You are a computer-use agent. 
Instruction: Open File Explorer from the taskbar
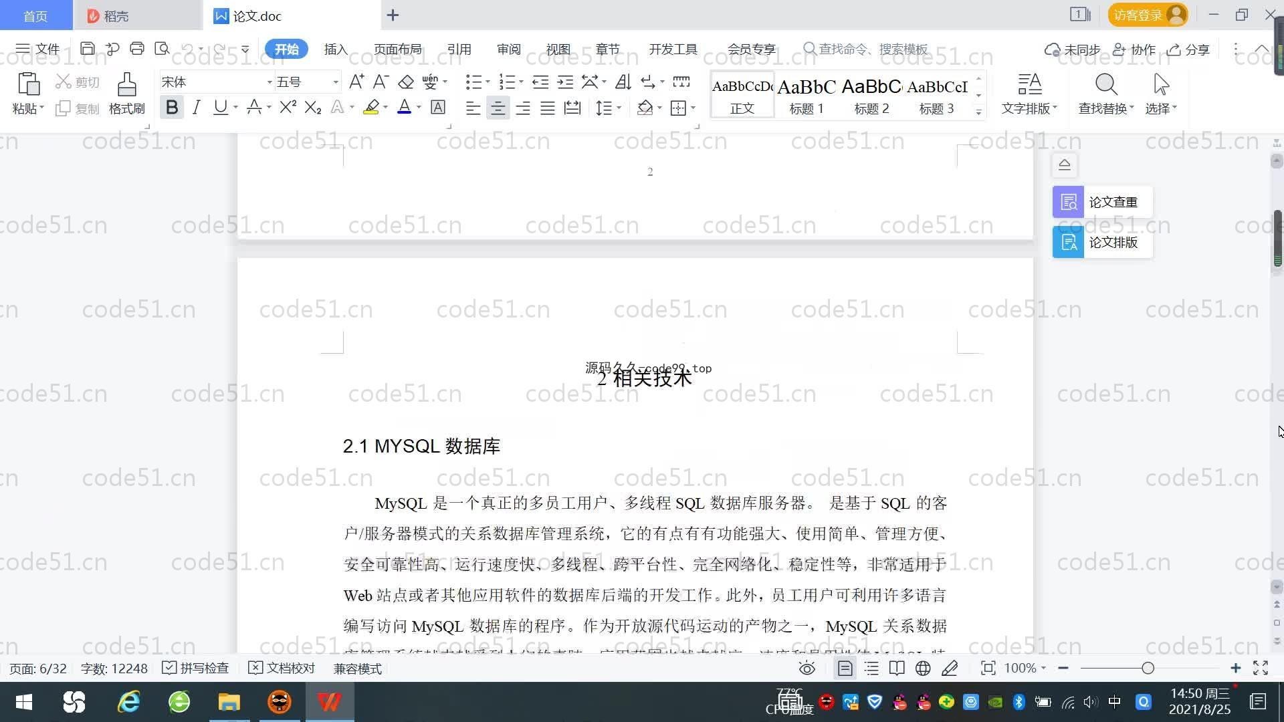click(x=229, y=702)
